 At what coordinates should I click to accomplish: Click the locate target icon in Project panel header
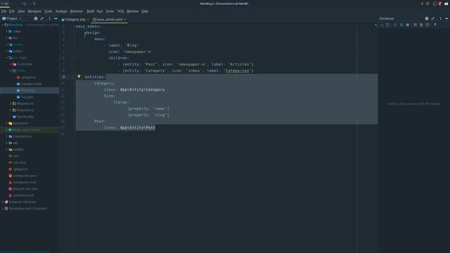tap(36, 19)
